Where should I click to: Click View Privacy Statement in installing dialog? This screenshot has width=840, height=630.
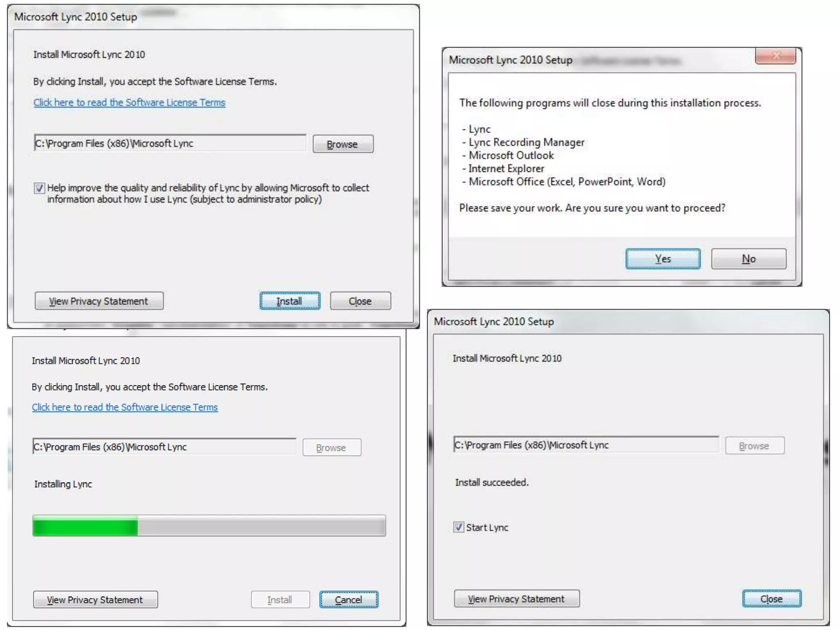(x=95, y=600)
